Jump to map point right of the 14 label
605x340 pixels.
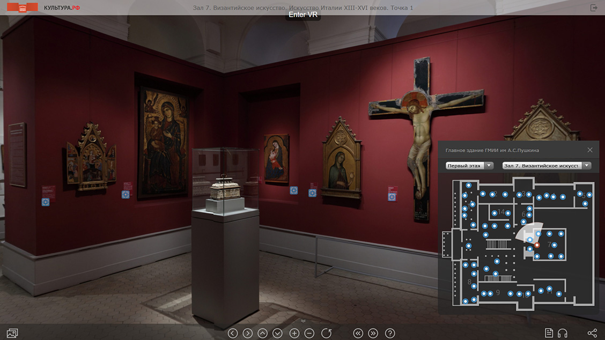[x=508, y=213]
